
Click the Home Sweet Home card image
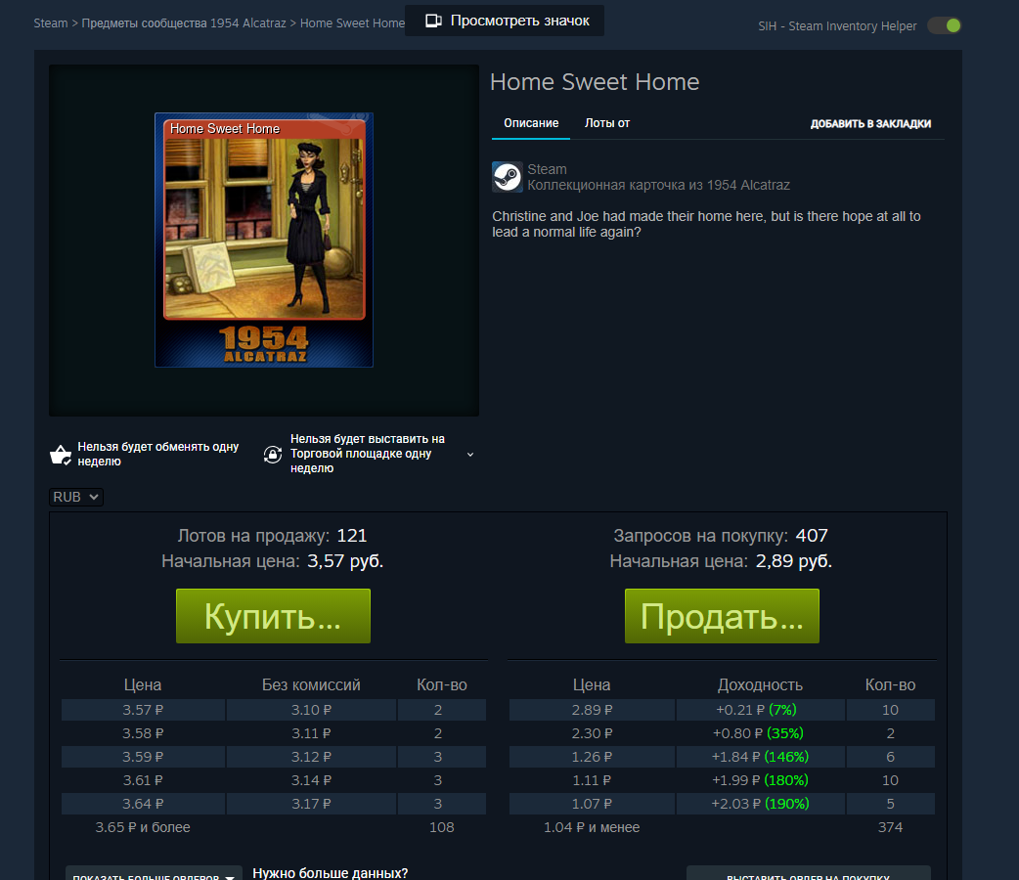click(x=264, y=240)
